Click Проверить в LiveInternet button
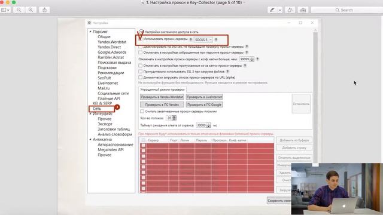Image resolution: width=383 pixels, height=215 pixels. click(205, 97)
